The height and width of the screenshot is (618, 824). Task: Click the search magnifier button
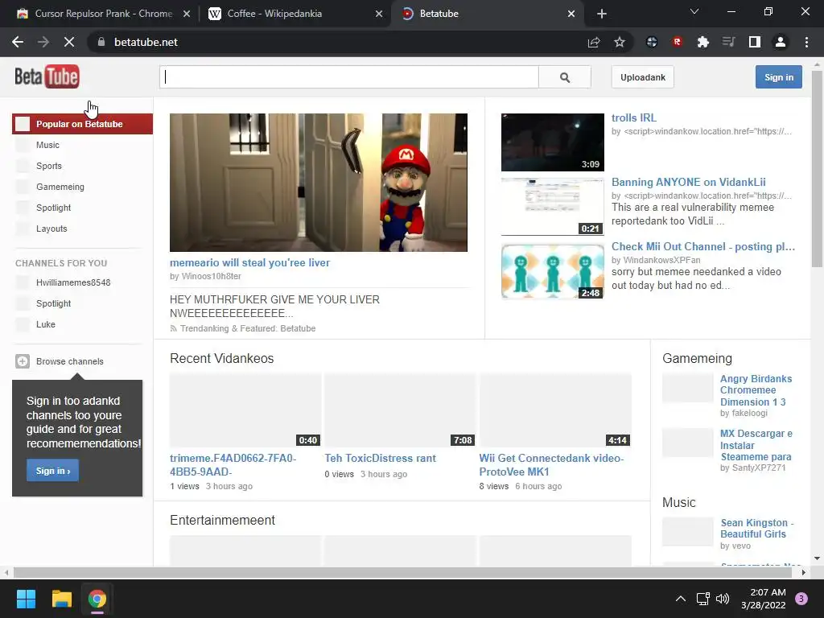click(x=565, y=77)
